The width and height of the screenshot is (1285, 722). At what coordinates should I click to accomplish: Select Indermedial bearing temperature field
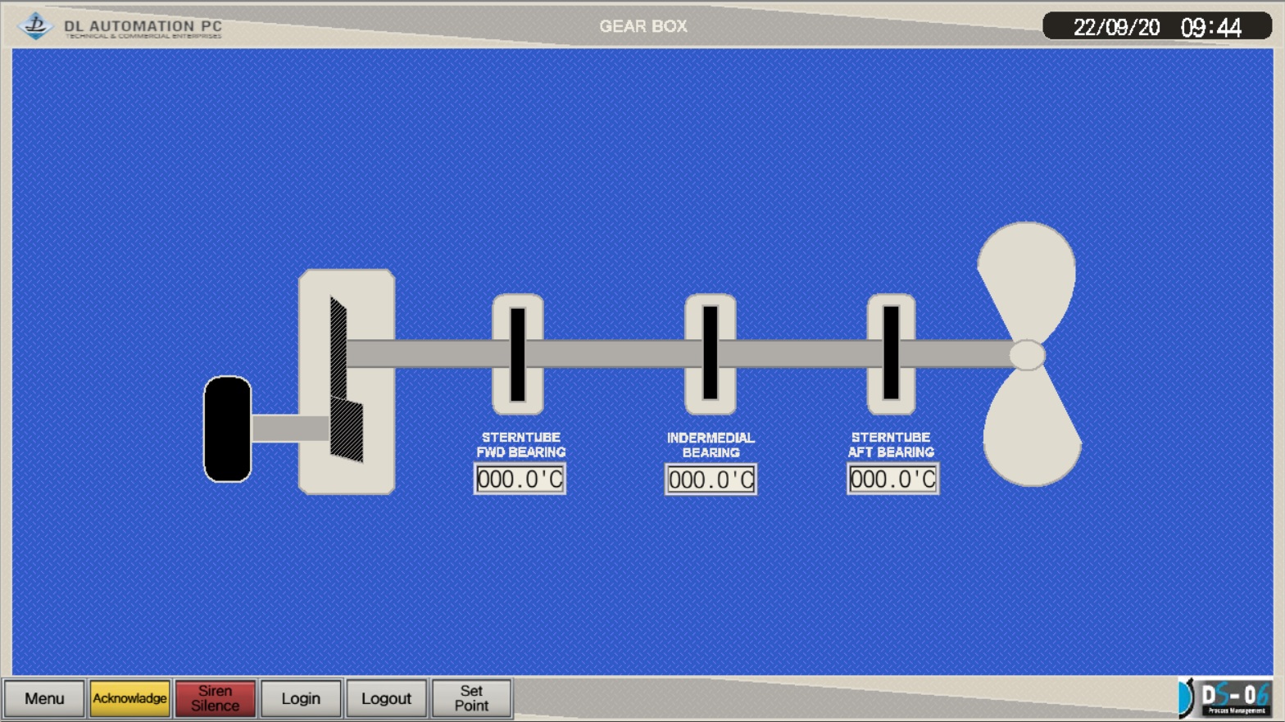click(x=711, y=479)
